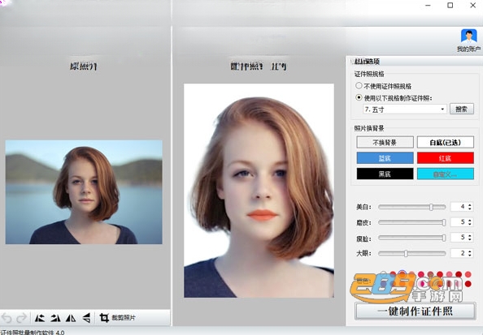Increase the 美白 value with stepper arrow

click(470, 205)
